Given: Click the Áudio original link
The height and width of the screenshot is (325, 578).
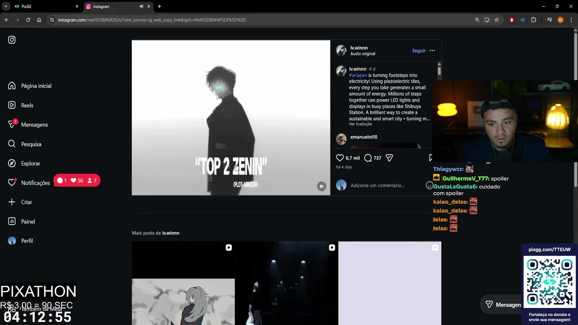Looking at the screenshot, I should pos(363,54).
